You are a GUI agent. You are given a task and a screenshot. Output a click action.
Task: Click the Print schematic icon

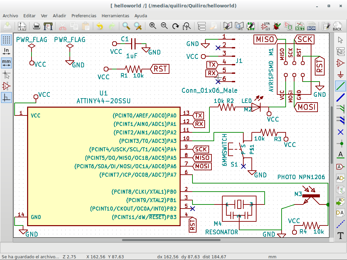pos(37,26)
